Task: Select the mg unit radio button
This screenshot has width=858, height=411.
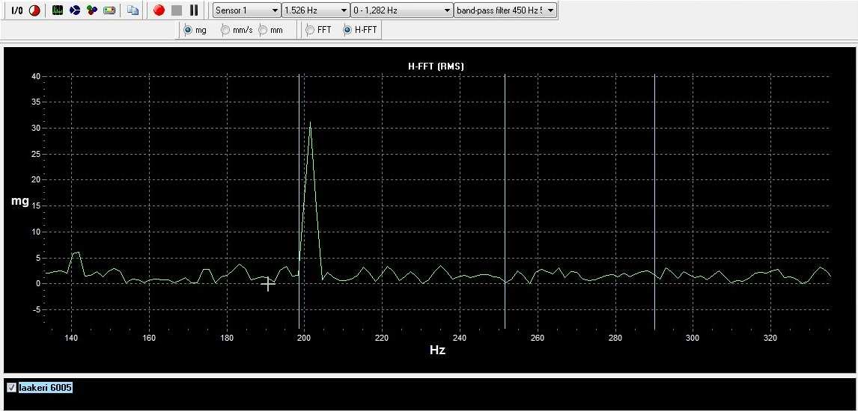Action: 188,31
